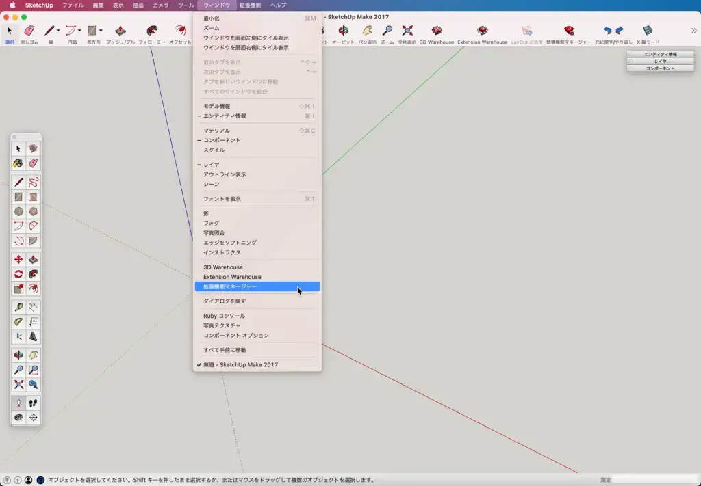The width and height of the screenshot is (701, 486).
Task: Expand the エンティティ情報 collapsed panel
Action: coord(661,54)
